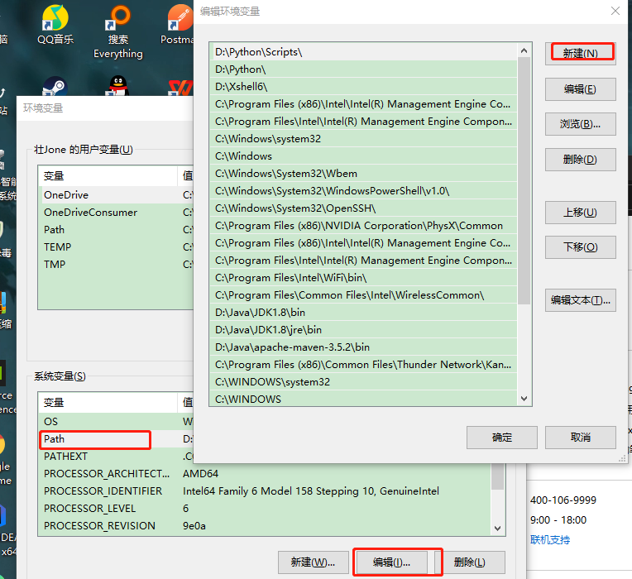Open the QQ音乐 desktop shortcut
This screenshot has width=632, height=579.
tap(55, 25)
